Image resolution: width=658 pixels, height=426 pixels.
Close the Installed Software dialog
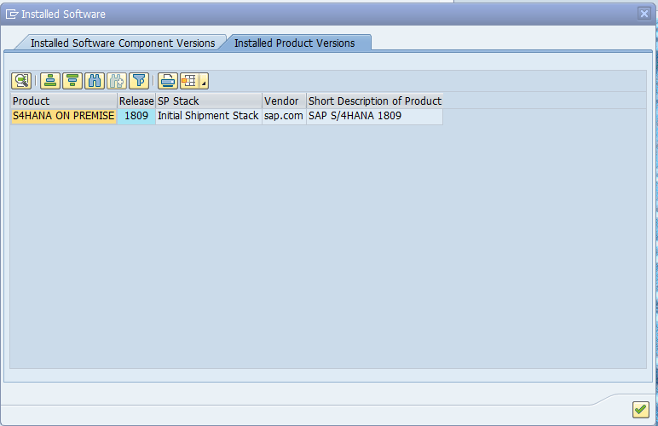tap(644, 14)
